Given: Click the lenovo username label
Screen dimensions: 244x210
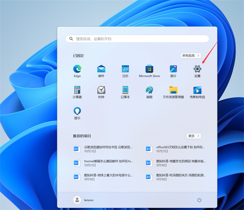Looking at the screenshot, I should pos(89,200).
